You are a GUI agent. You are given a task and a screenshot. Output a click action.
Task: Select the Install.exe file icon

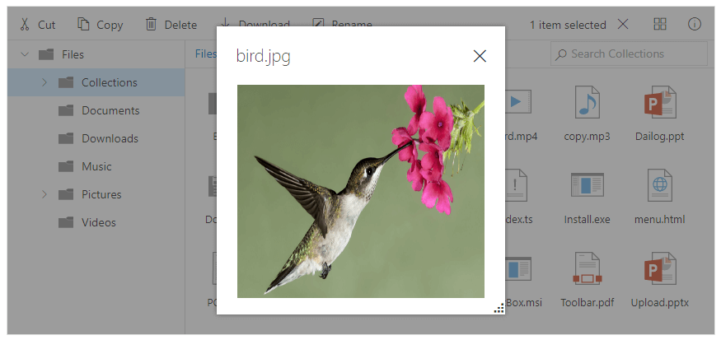pos(587,196)
